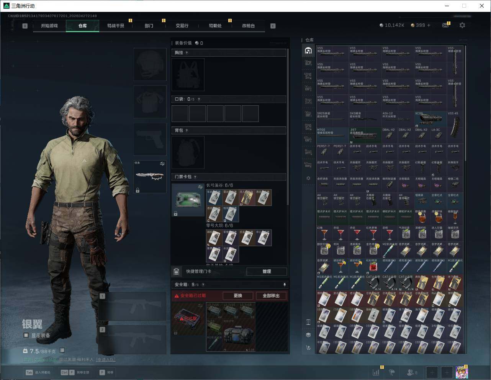The width and height of the screenshot is (491, 380).
Task: Open the flag icon in bottom bar
Action: 392,372
